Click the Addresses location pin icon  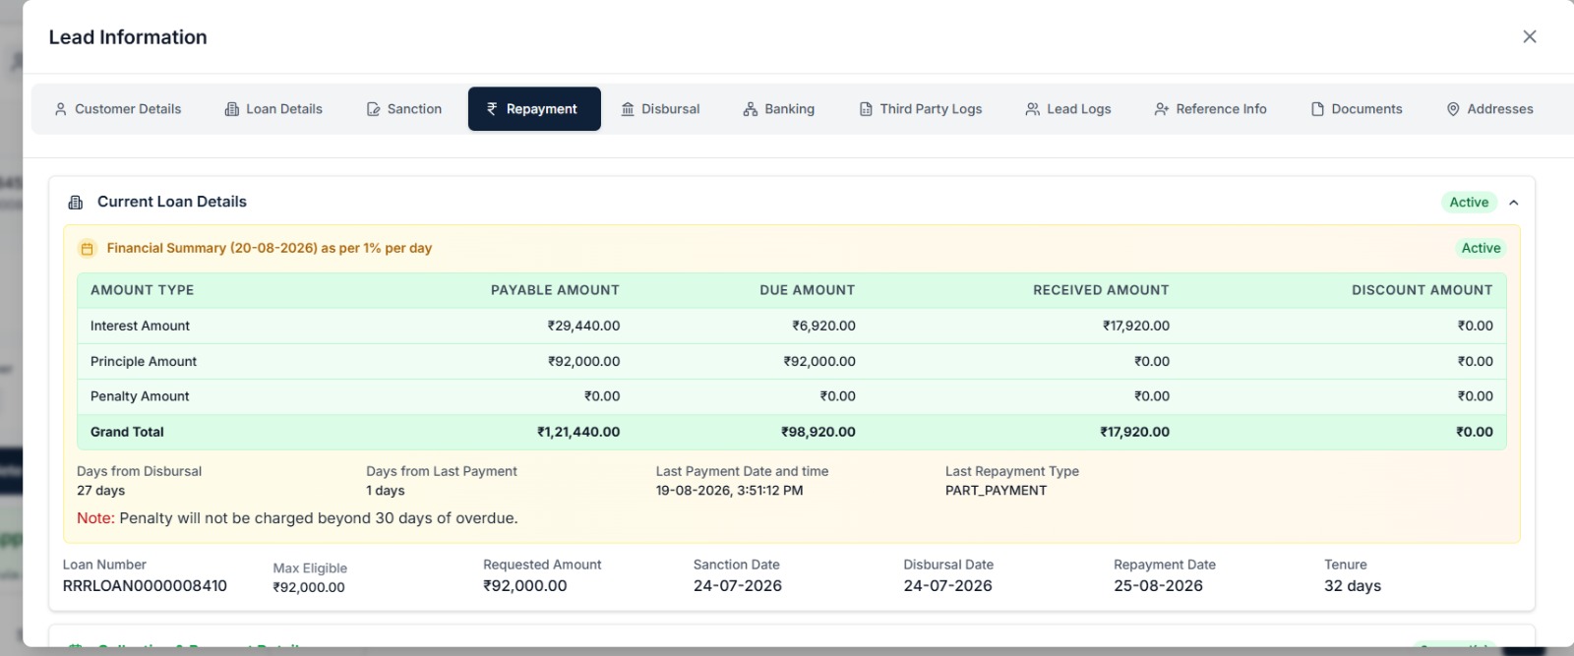[x=1453, y=109]
